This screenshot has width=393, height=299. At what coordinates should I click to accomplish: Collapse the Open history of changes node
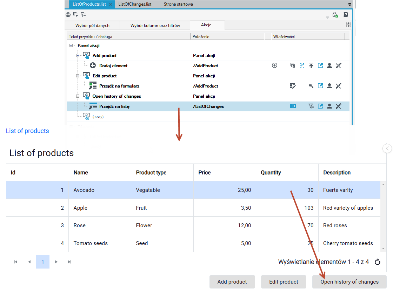78,96
